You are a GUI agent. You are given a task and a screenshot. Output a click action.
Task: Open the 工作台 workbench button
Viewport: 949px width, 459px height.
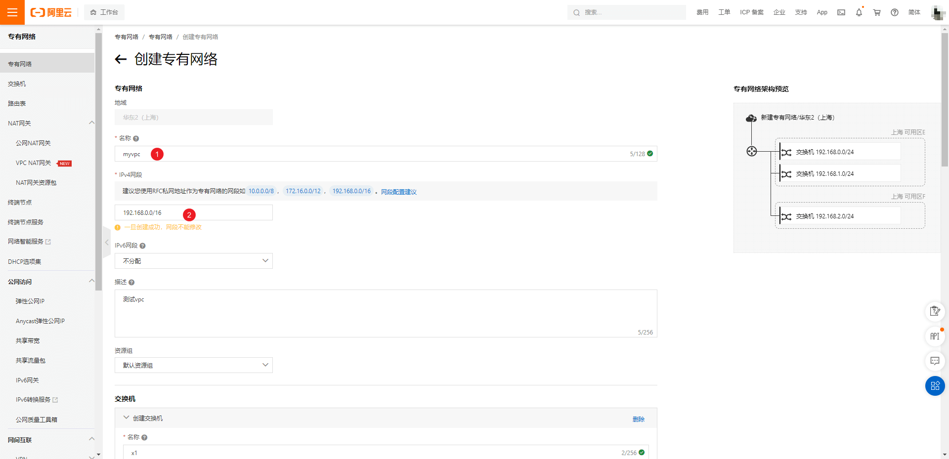click(x=104, y=12)
